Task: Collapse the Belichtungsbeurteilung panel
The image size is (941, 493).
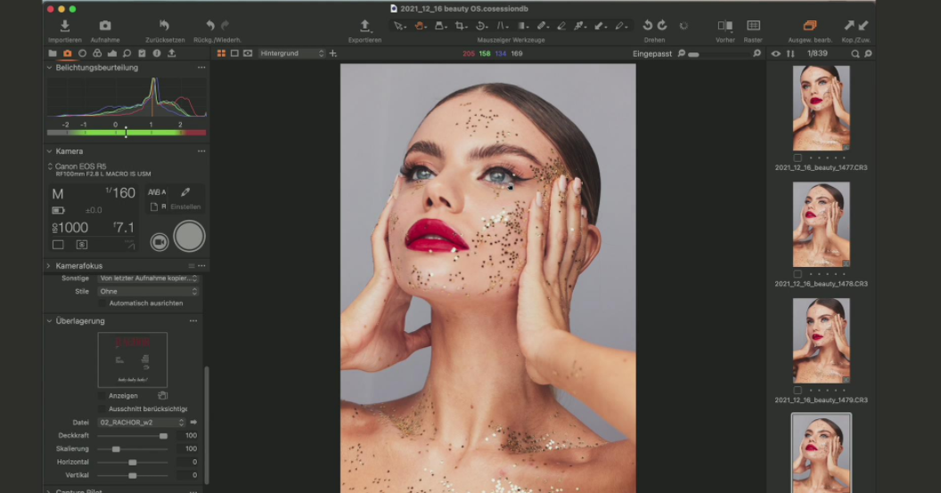Action: 49,68
